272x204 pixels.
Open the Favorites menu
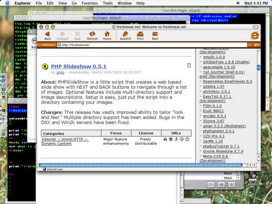(x=90, y=3)
